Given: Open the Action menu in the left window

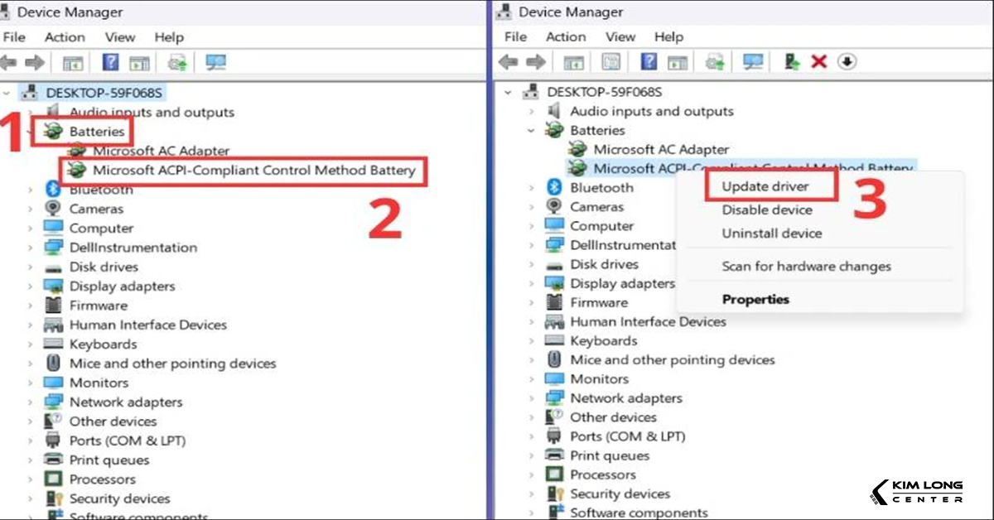Looking at the screenshot, I should pyautogui.click(x=65, y=37).
